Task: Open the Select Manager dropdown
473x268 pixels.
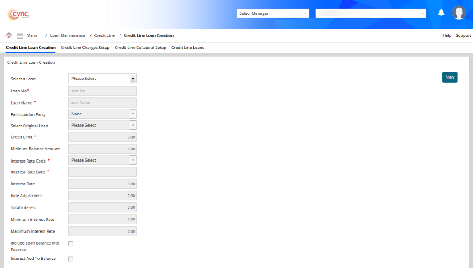Action: pos(272,13)
